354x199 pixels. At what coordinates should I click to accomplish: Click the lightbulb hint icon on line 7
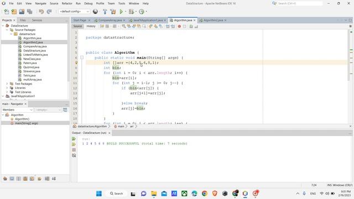tap(76, 62)
